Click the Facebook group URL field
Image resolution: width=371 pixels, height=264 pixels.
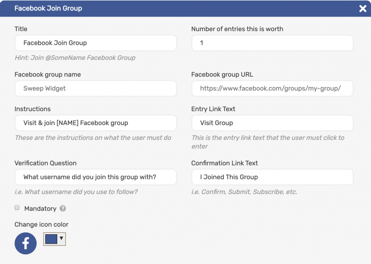click(272, 88)
